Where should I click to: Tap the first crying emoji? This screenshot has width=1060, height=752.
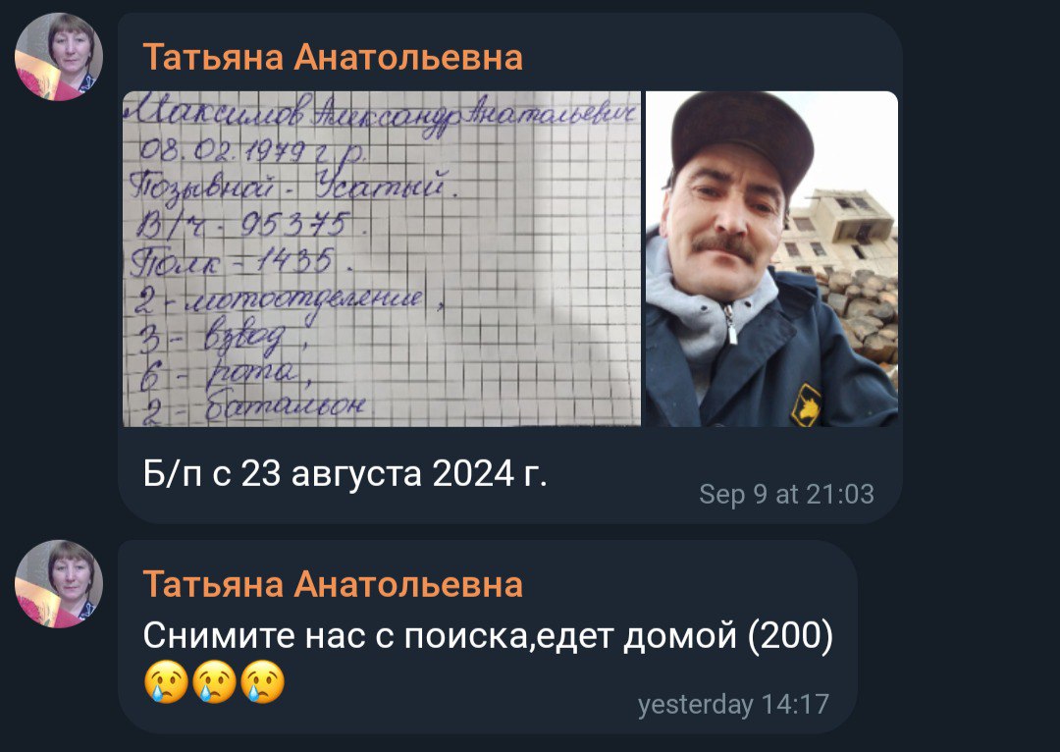[x=166, y=681]
